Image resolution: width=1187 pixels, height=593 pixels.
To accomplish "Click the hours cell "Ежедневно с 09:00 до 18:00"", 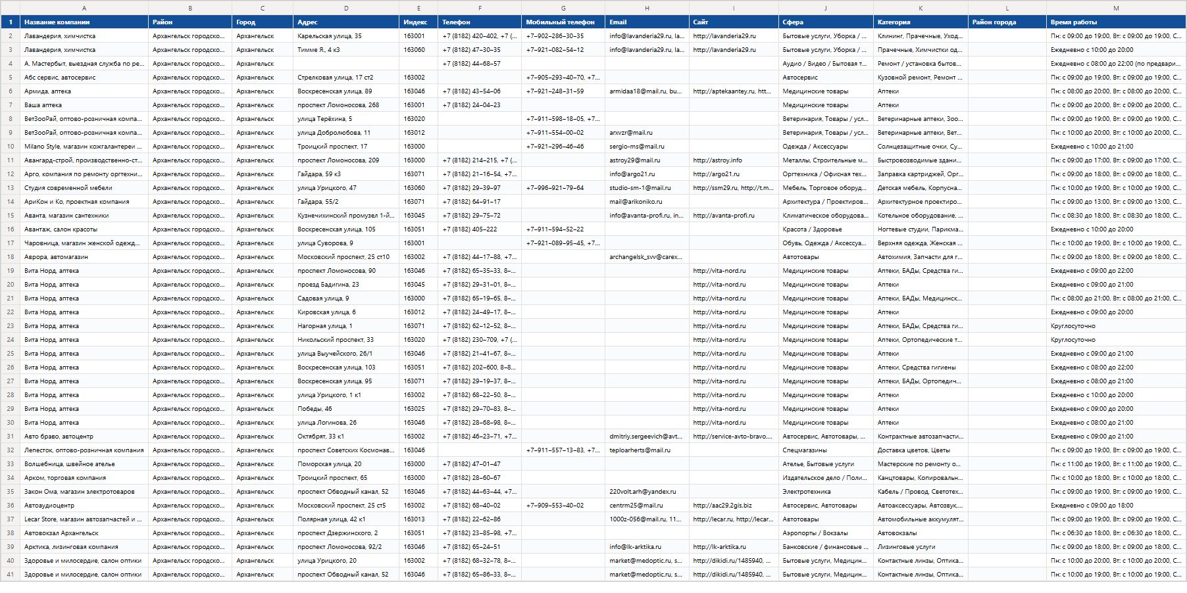I will pyautogui.click(x=1116, y=506).
